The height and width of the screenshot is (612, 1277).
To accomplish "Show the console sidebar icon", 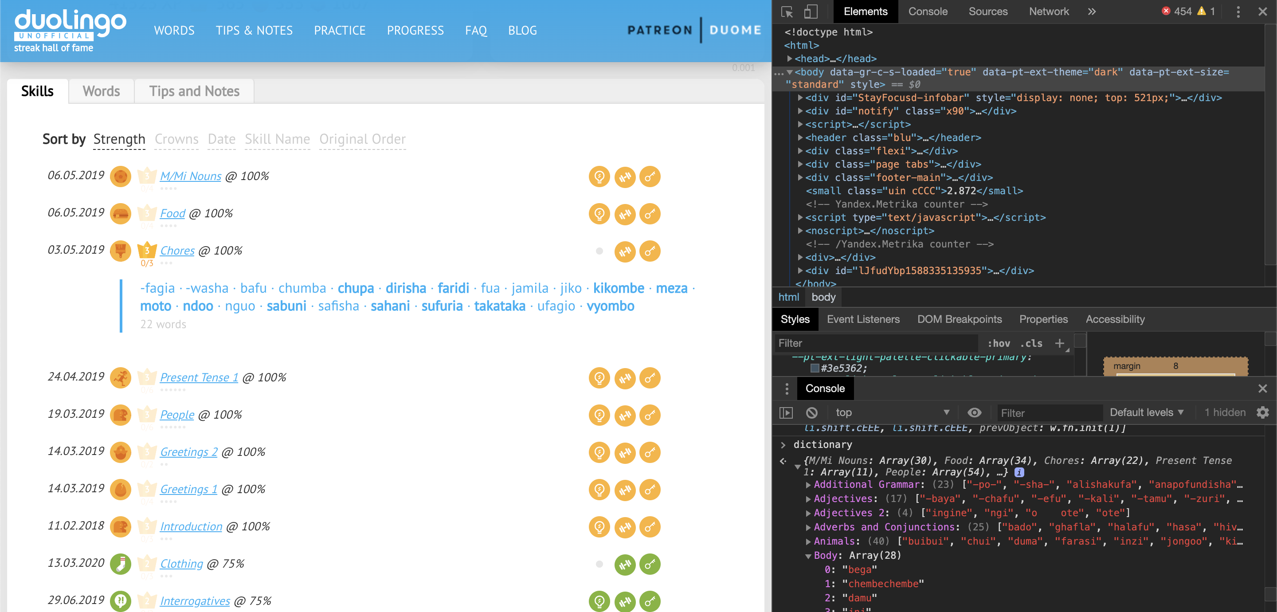I will pyautogui.click(x=786, y=412).
